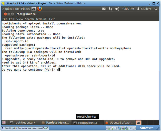The height and width of the screenshot is (131, 161).
Task: Click the VMware CD/DVD drive status icon
Action: 112,128
